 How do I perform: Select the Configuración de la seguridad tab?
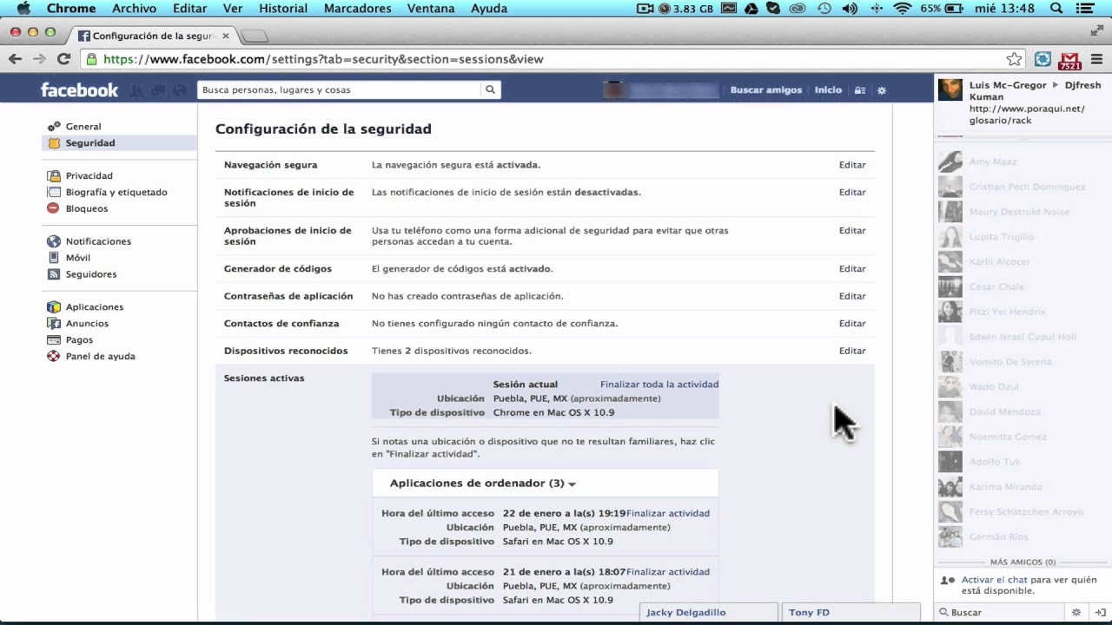(x=152, y=36)
